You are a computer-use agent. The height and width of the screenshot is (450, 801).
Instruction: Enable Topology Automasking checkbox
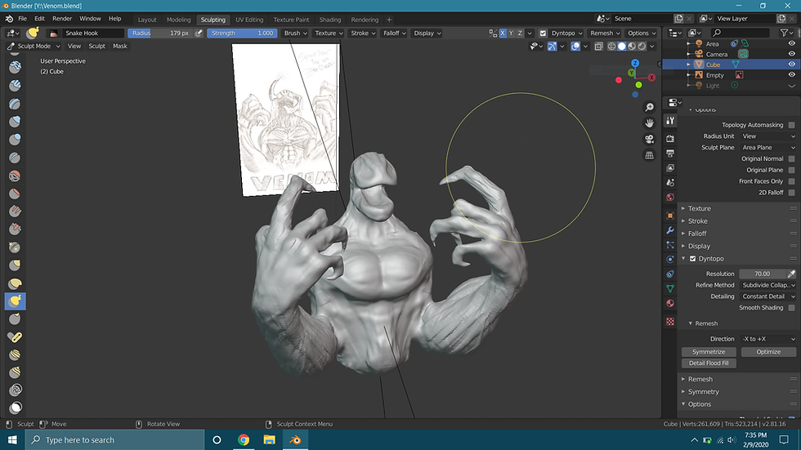coord(791,125)
